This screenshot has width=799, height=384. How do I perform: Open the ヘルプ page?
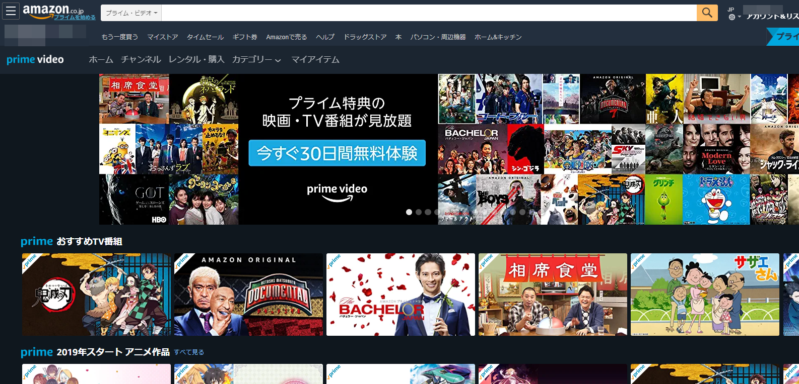(325, 37)
